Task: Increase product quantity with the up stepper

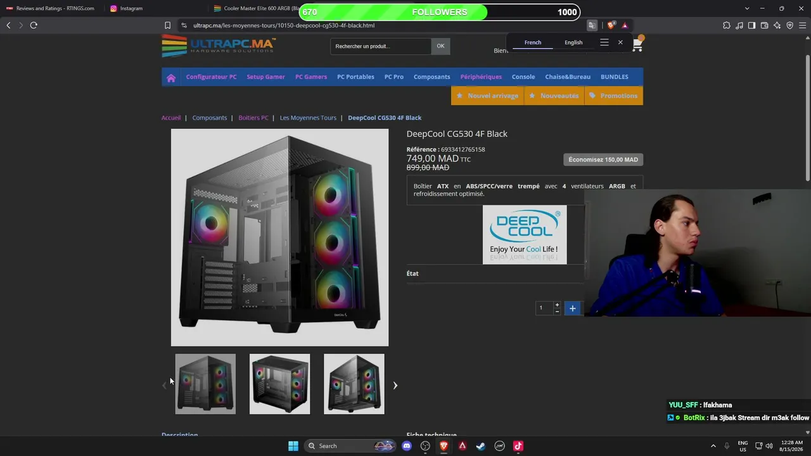Action: (x=557, y=305)
